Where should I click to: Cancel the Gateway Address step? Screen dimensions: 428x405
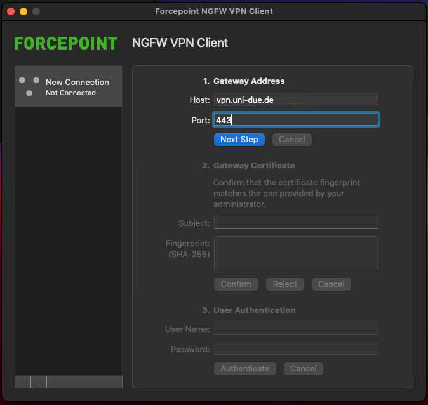pos(292,140)
